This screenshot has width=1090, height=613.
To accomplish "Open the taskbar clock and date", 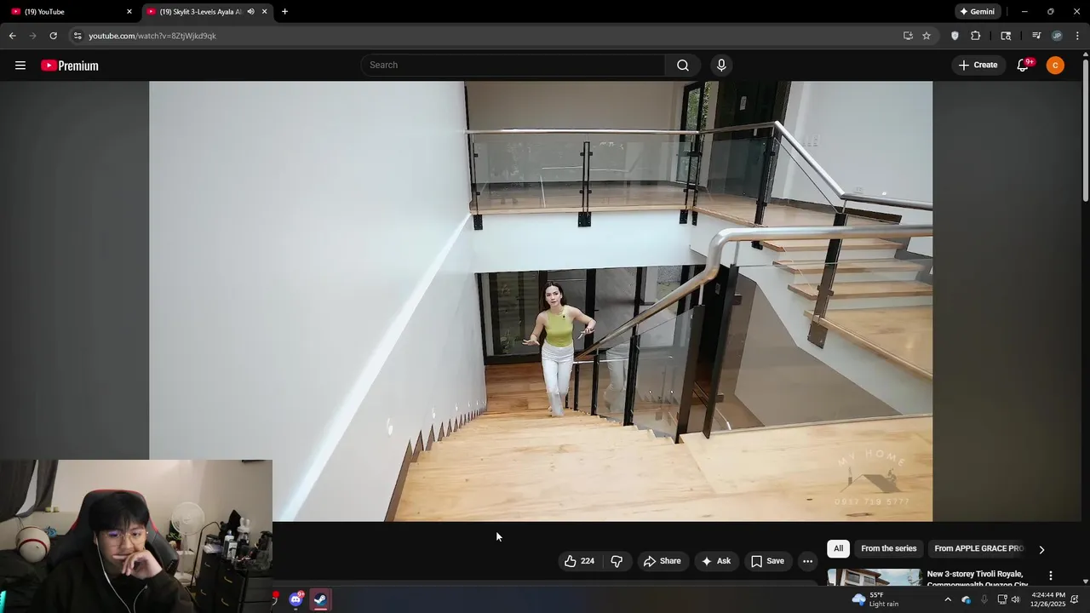I will click(1047, 599).
